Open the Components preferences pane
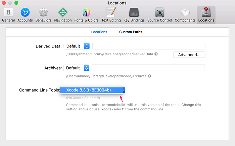 click(185, 15)
